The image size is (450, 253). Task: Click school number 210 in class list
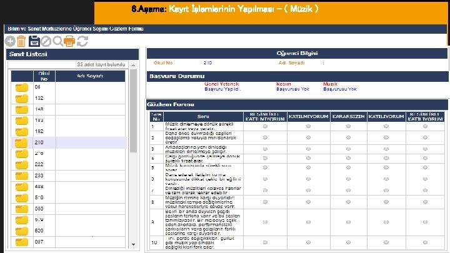click(x=39, y=142)
